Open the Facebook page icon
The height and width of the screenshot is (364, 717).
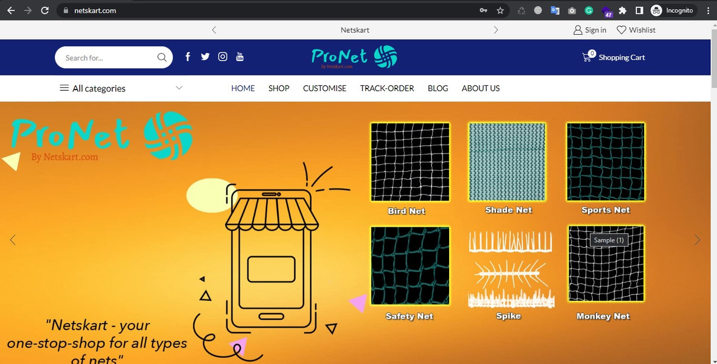[188, 57]
